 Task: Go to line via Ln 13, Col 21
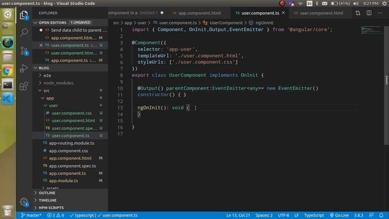(238, 215)
